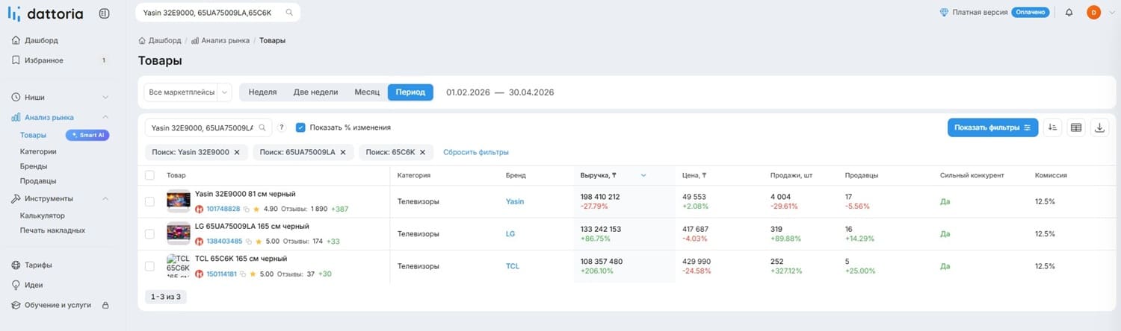Click the home icon in the breadcrumb

(x=142, y=40)
